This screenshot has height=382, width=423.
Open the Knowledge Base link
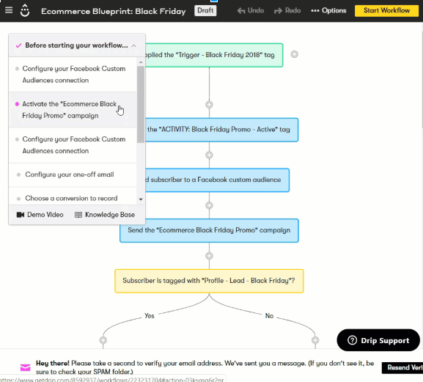(x=105, y=215)
